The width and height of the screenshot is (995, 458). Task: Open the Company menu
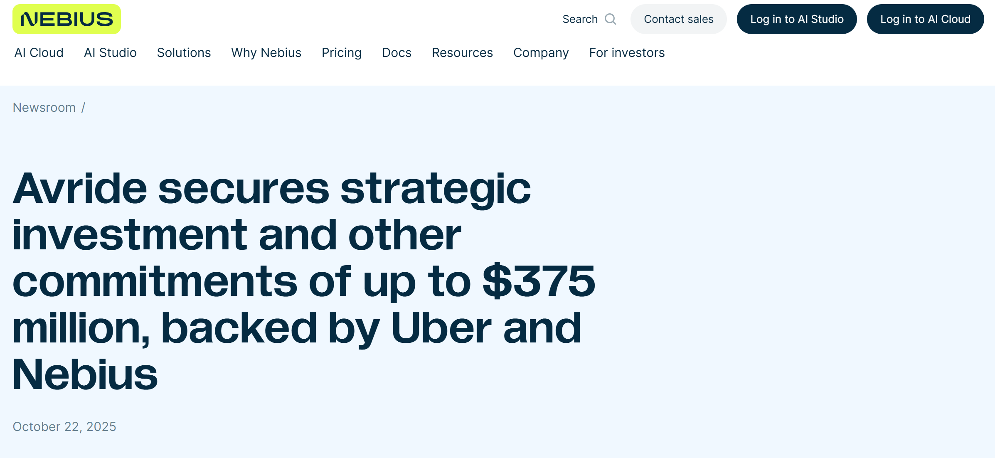pos(541,53)
